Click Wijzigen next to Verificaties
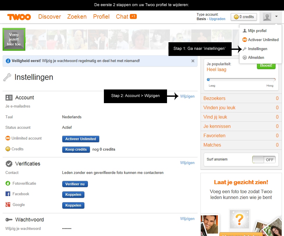 pyautogui.click(x=187, y=163)
